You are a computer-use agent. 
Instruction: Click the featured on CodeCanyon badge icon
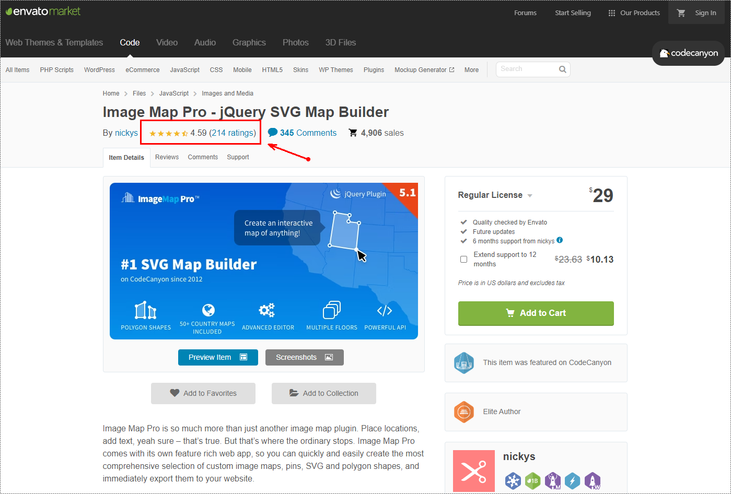pos(463,363)
